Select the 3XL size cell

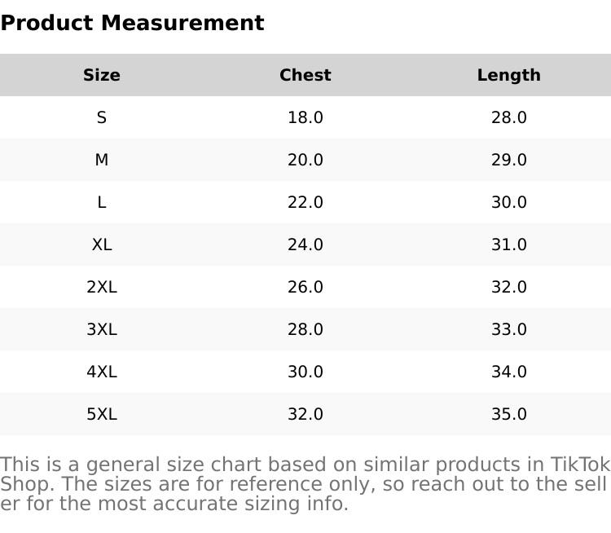[102, 329]
